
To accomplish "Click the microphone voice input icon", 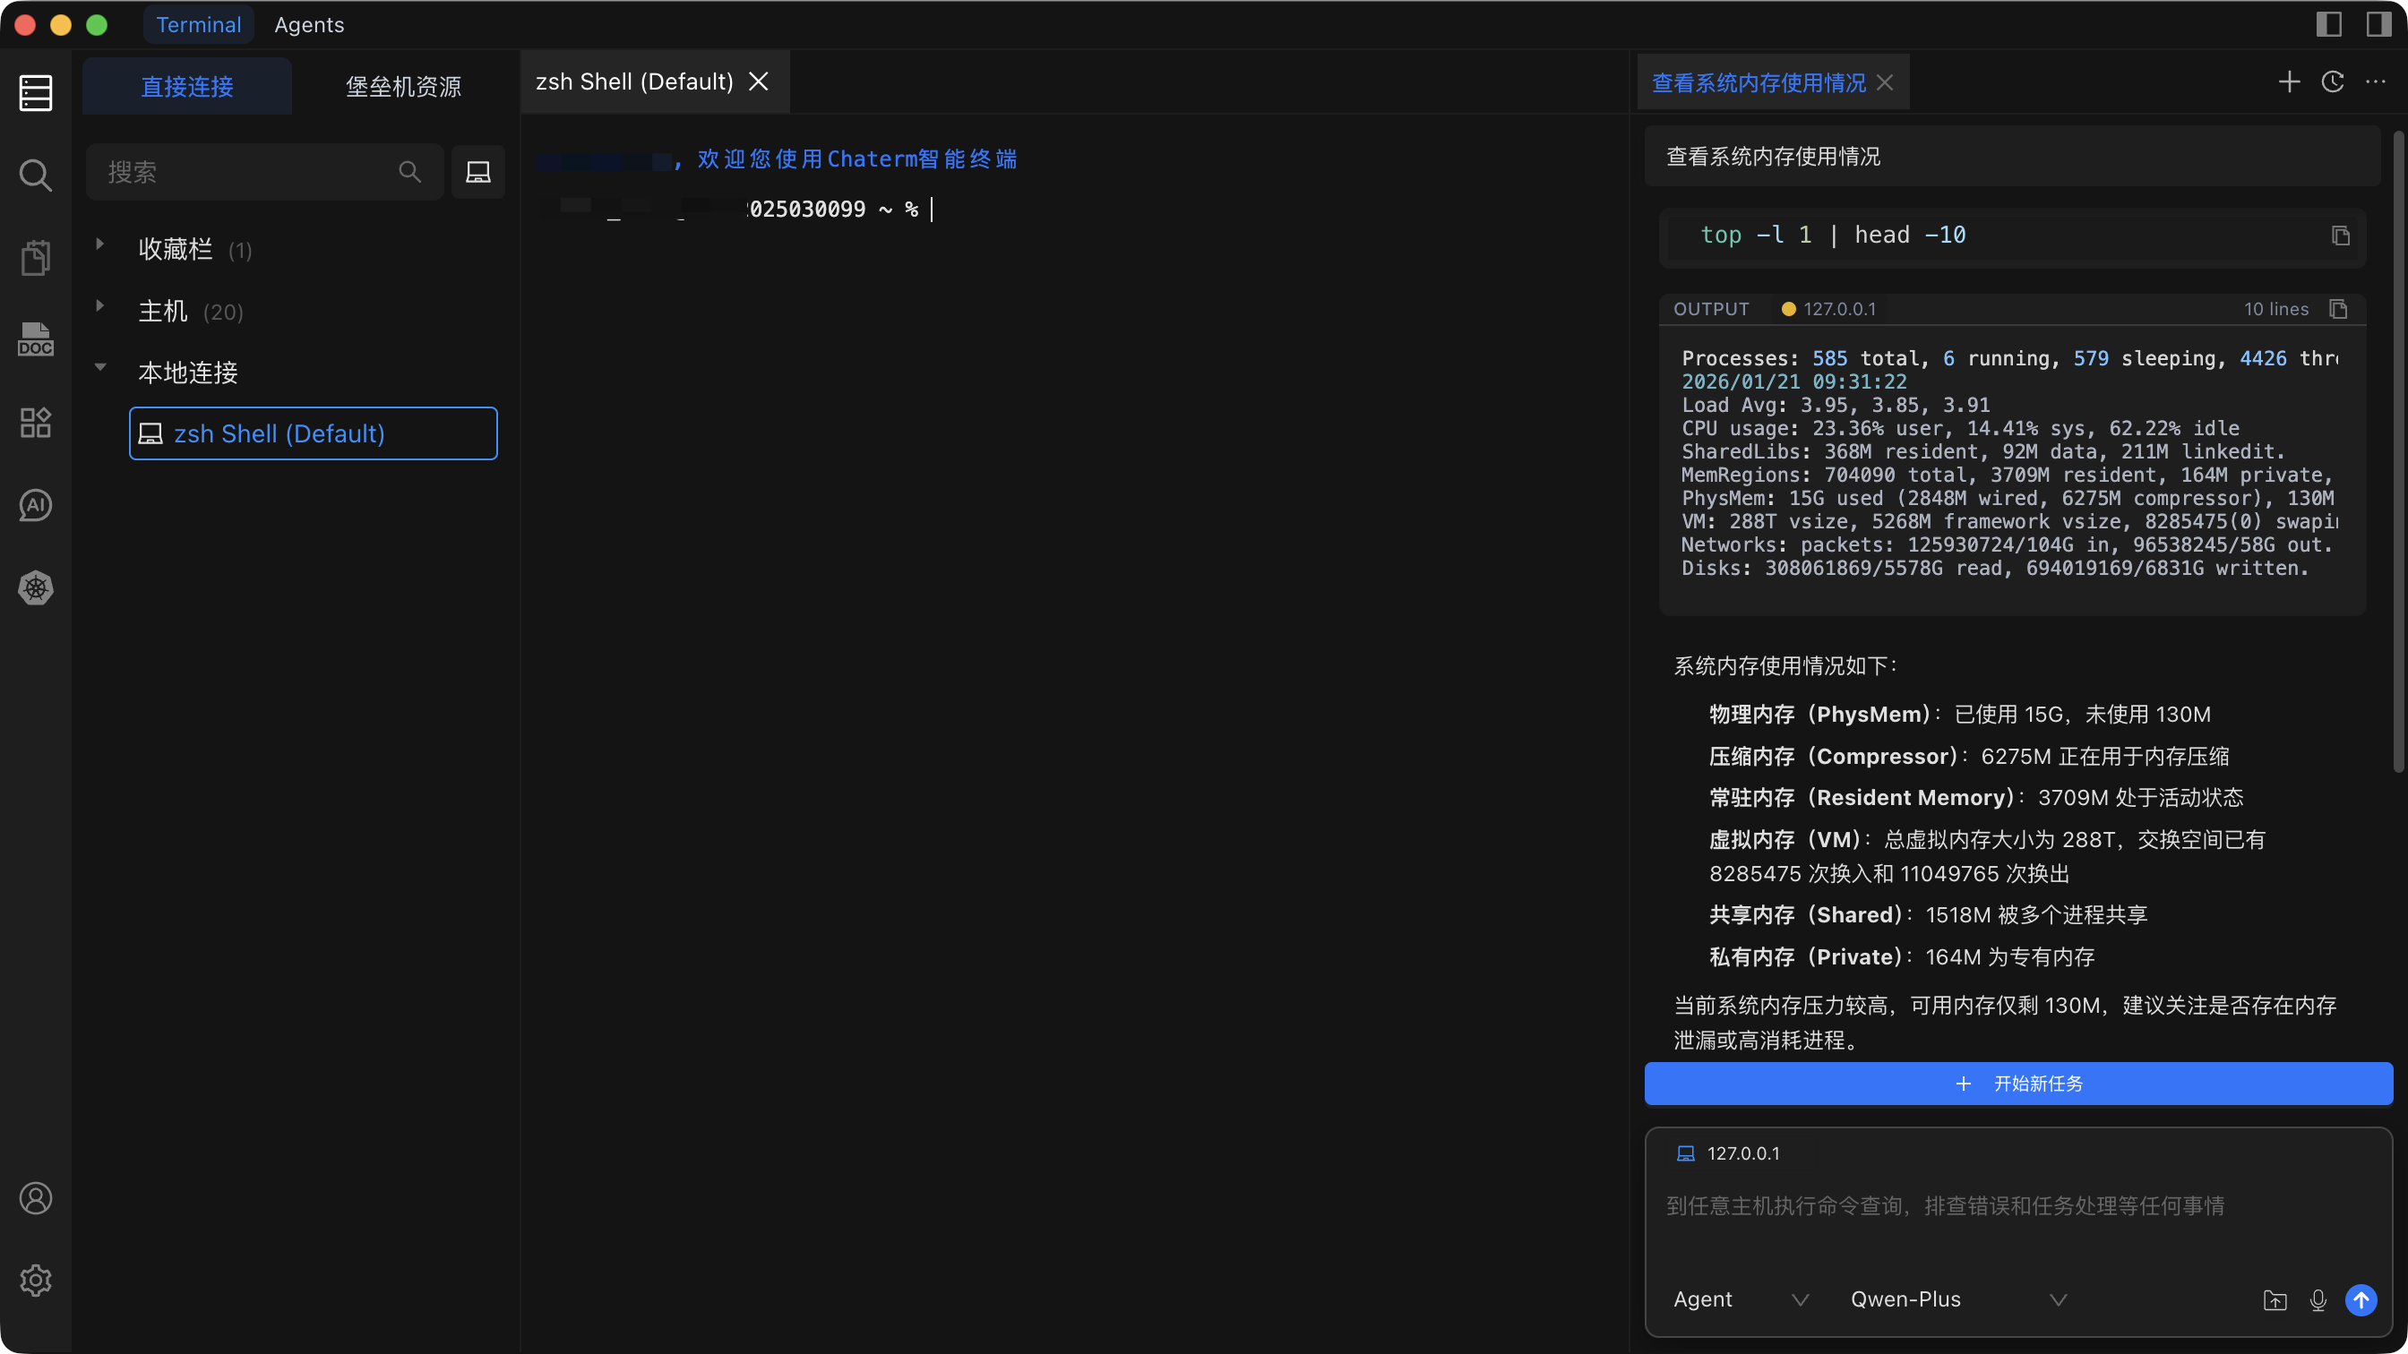I will click(2318, 1299).
